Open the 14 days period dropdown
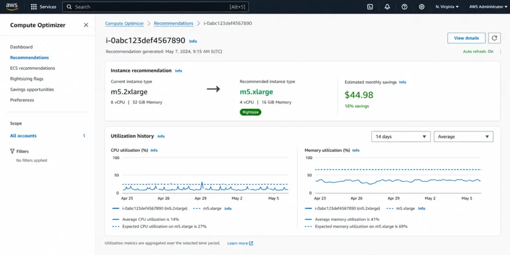 pyautogui.click(x=401, y=136)
